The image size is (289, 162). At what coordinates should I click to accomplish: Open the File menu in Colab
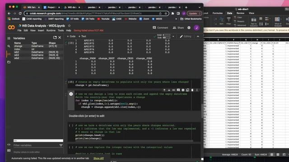(x=19, y=31)
